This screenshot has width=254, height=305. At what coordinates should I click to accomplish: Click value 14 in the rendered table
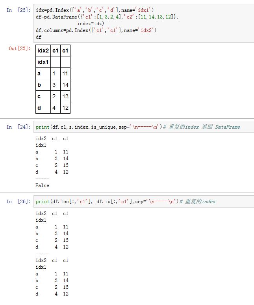pyautogui.click(x=65, y=85)
